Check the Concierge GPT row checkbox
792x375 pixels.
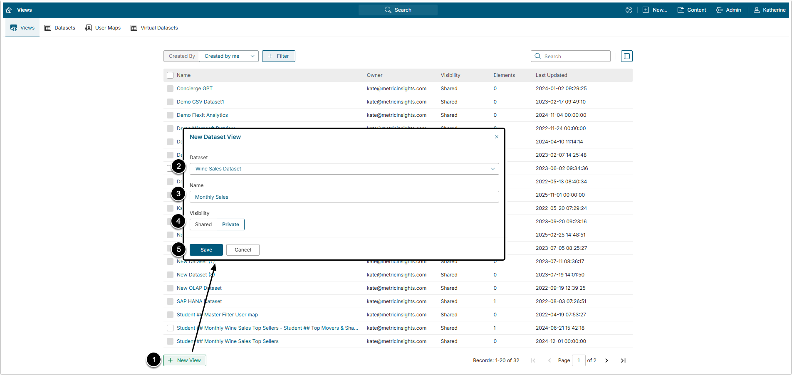click(170, 89)
